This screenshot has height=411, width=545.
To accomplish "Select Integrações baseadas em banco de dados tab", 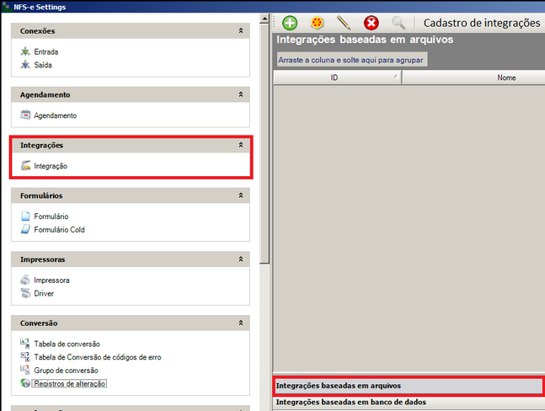I will [409, 402].
